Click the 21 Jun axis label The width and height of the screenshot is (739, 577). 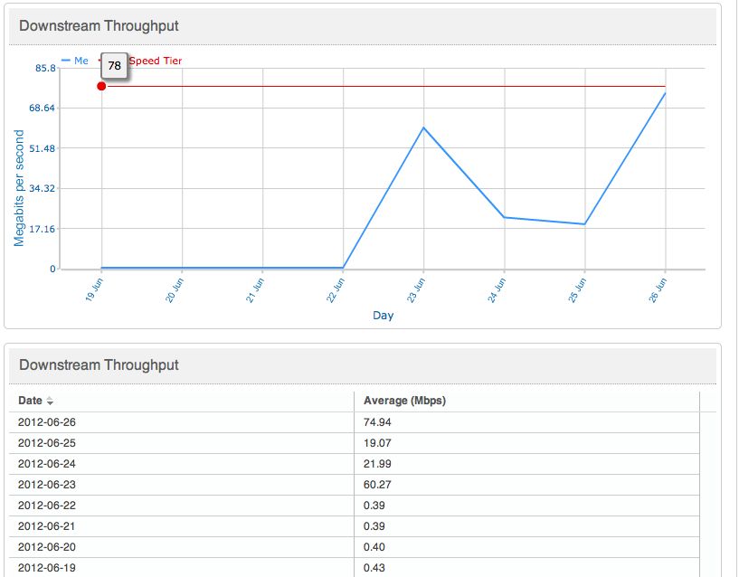255,290
